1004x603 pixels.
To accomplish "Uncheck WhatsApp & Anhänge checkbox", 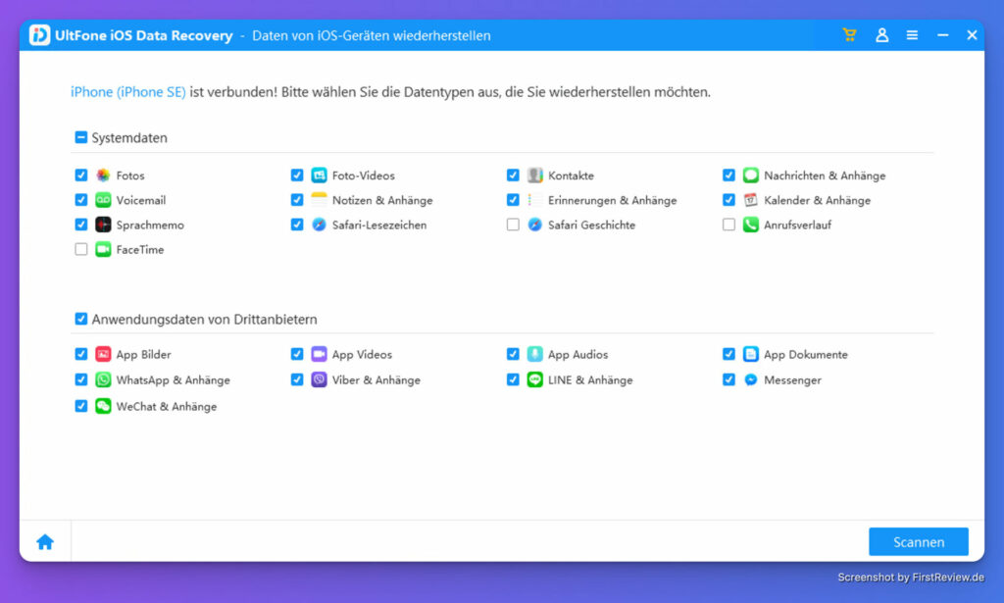I will pyautogui.click(x=80, y=379).
